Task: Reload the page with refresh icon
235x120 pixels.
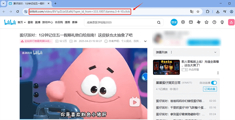Action: 18,12
